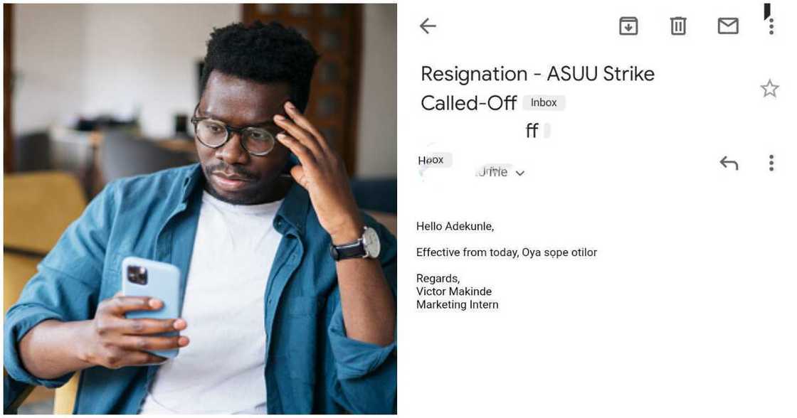Tap the 'Regards,' closing line
The height and width of the screenshot is (418, 797).
(x=438, y=279)
